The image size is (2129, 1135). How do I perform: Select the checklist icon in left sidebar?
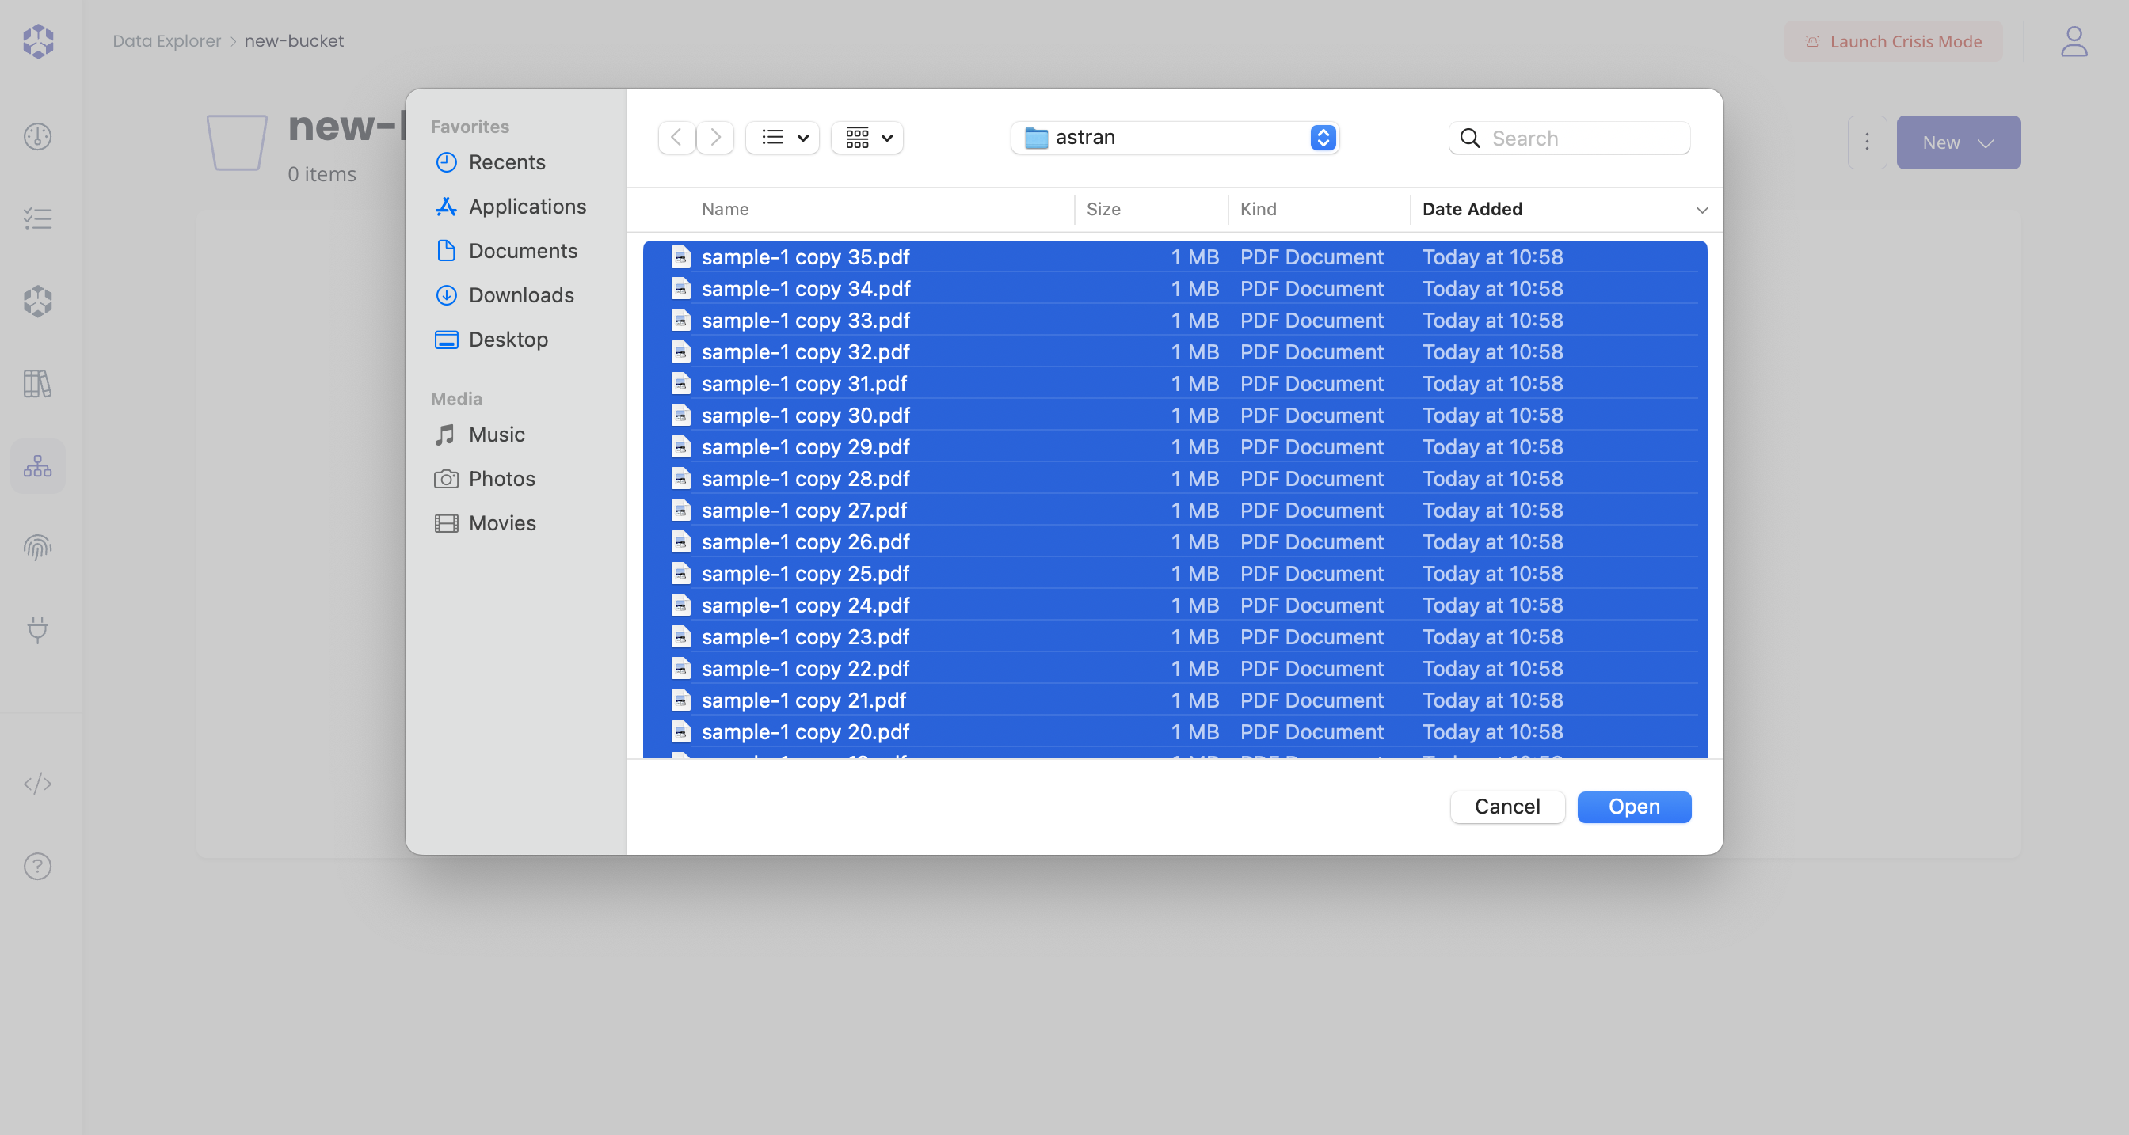point(37,218)
